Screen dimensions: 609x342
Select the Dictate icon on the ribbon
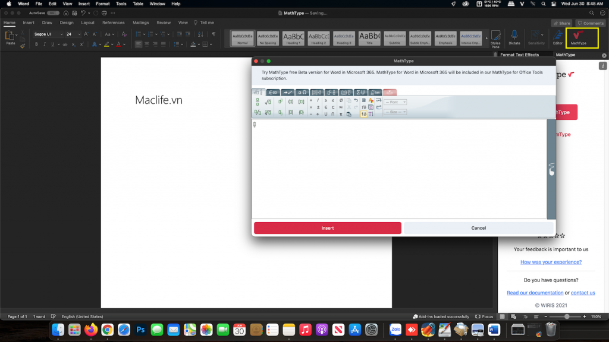coord(514,37)
